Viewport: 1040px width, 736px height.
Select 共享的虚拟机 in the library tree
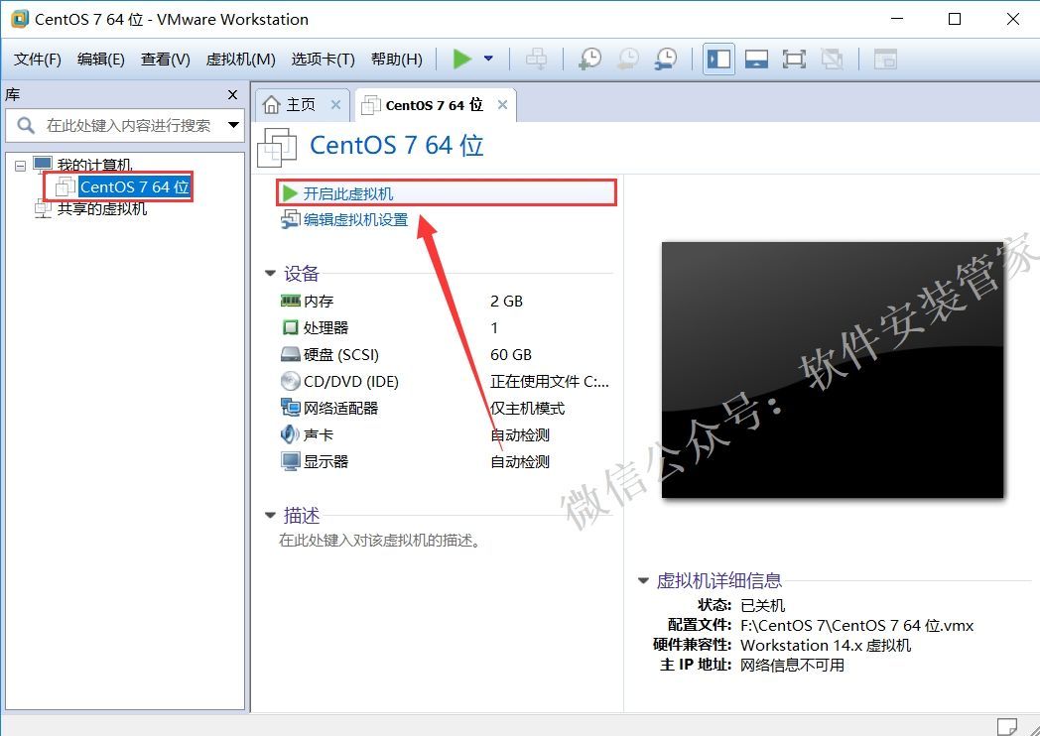click(x=101, y=209)
